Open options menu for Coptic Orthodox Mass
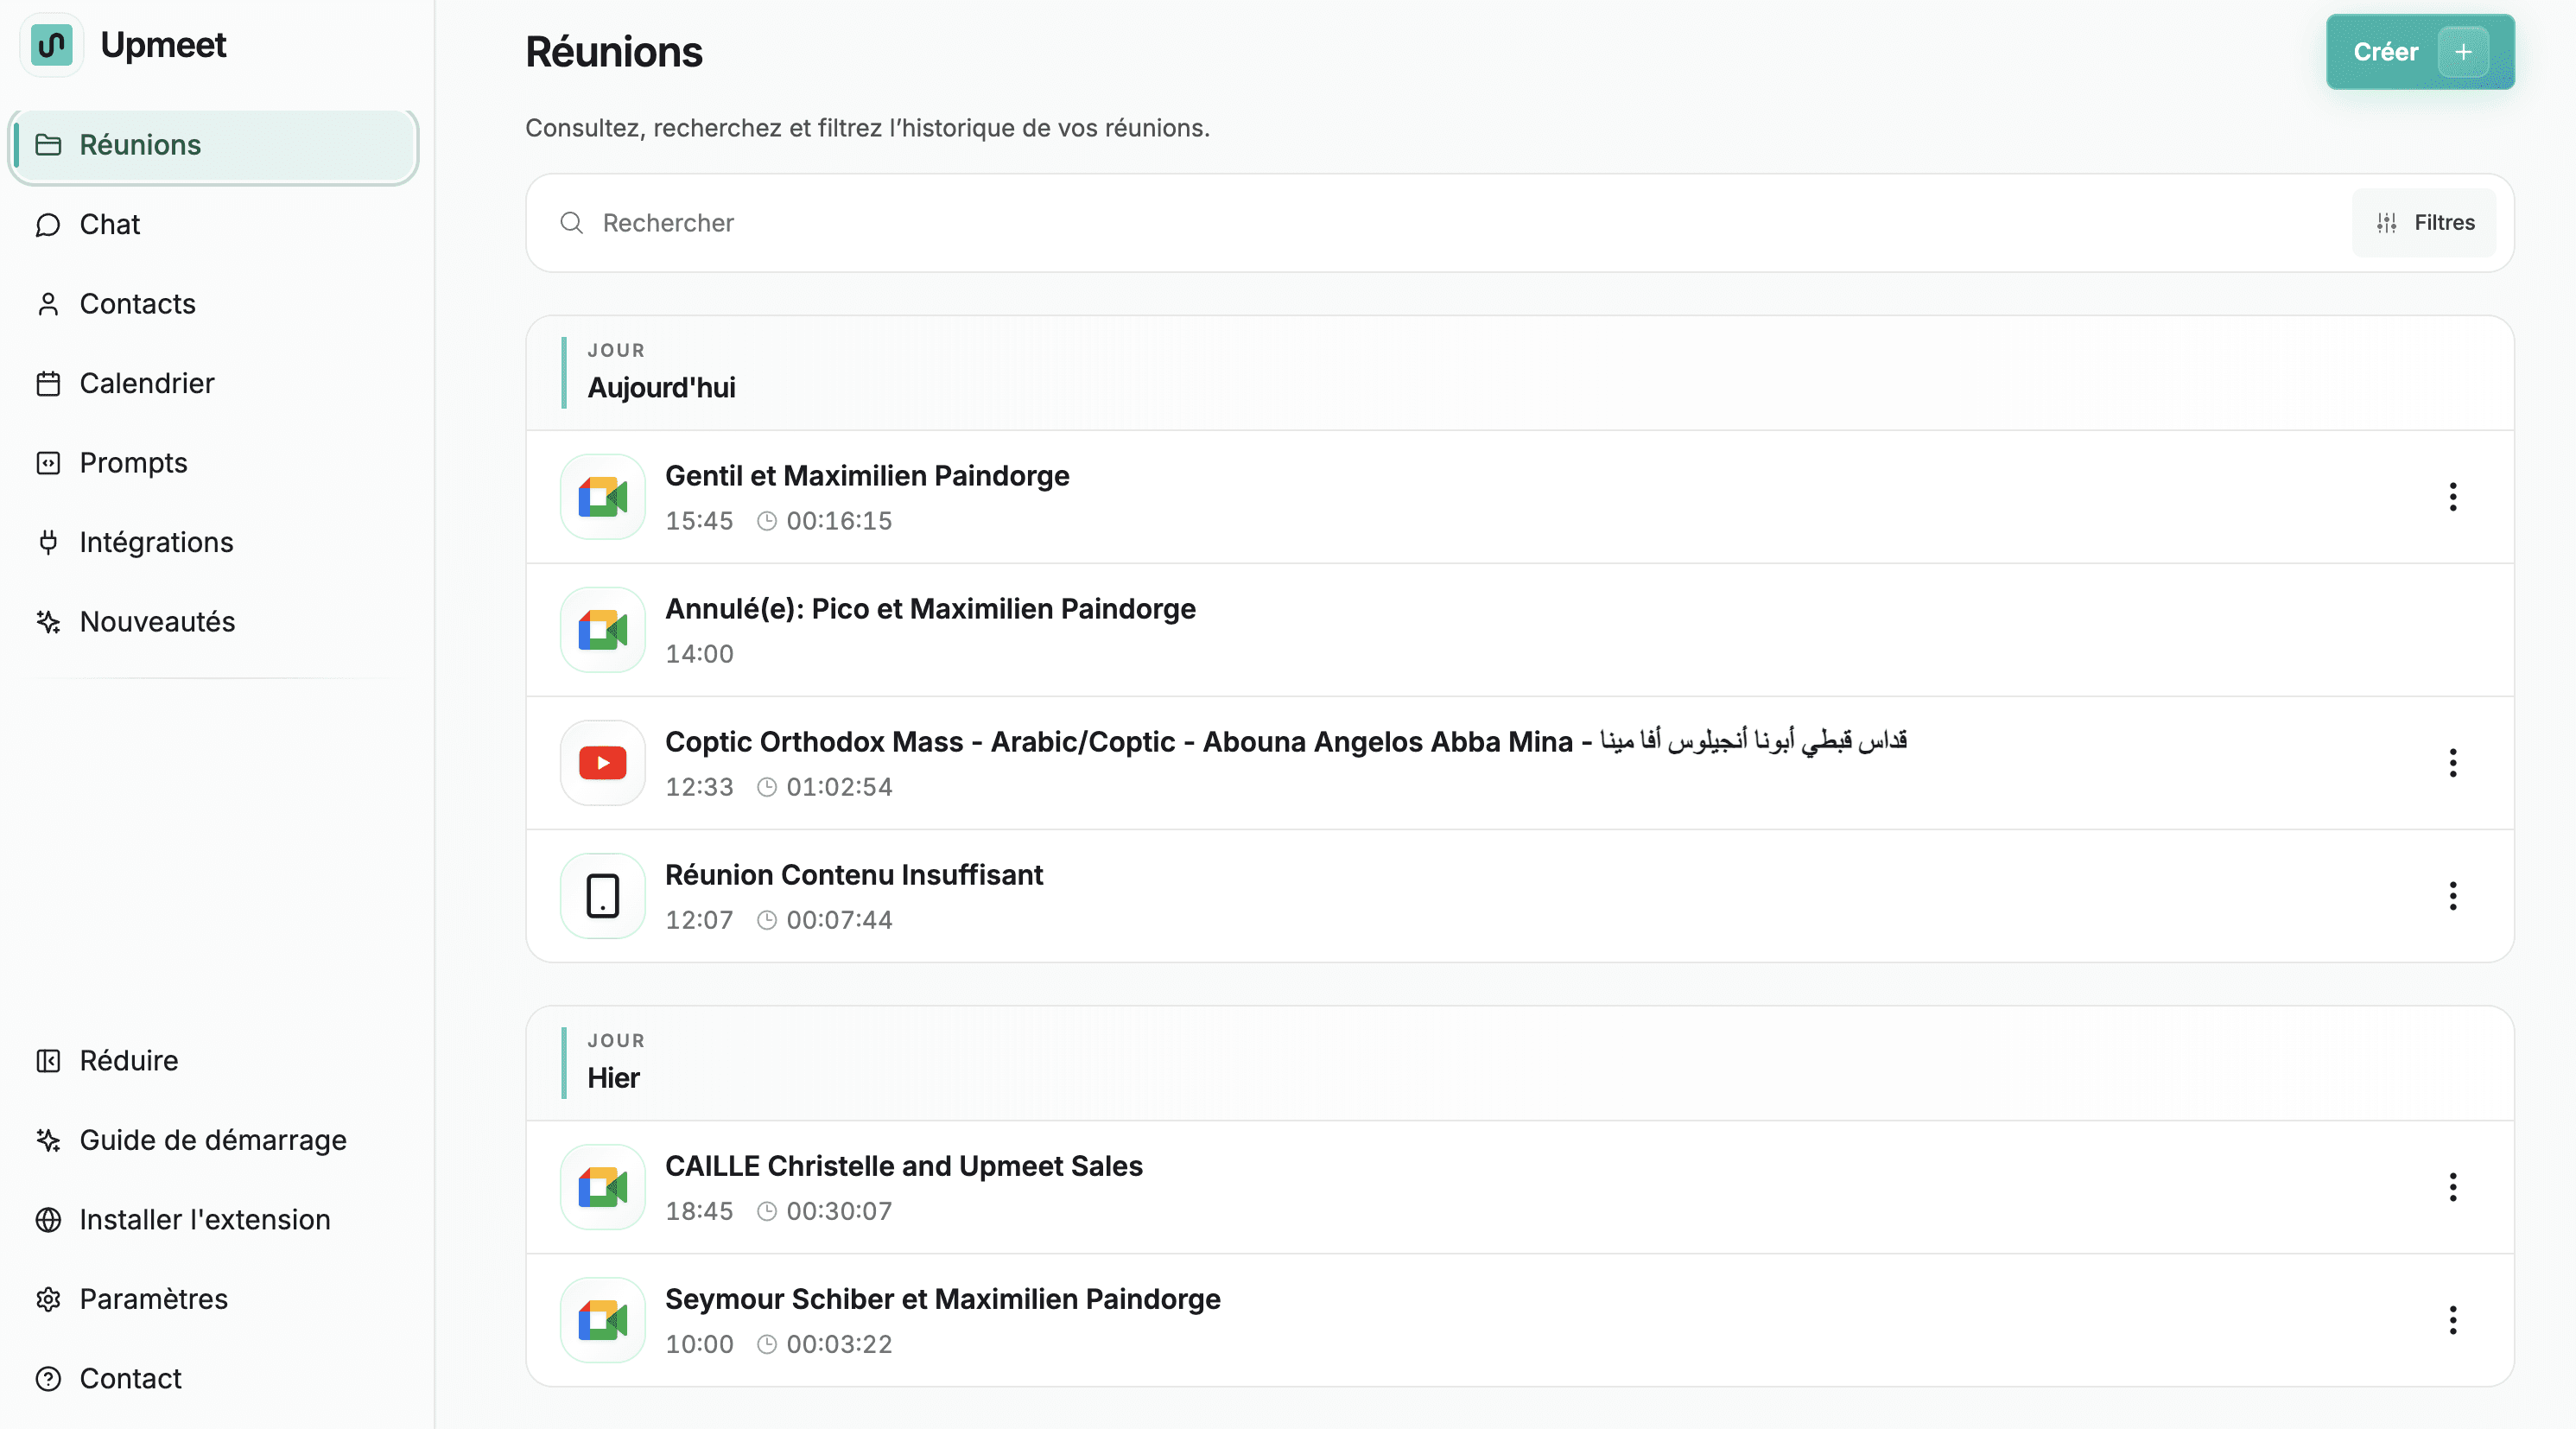 2452,763
